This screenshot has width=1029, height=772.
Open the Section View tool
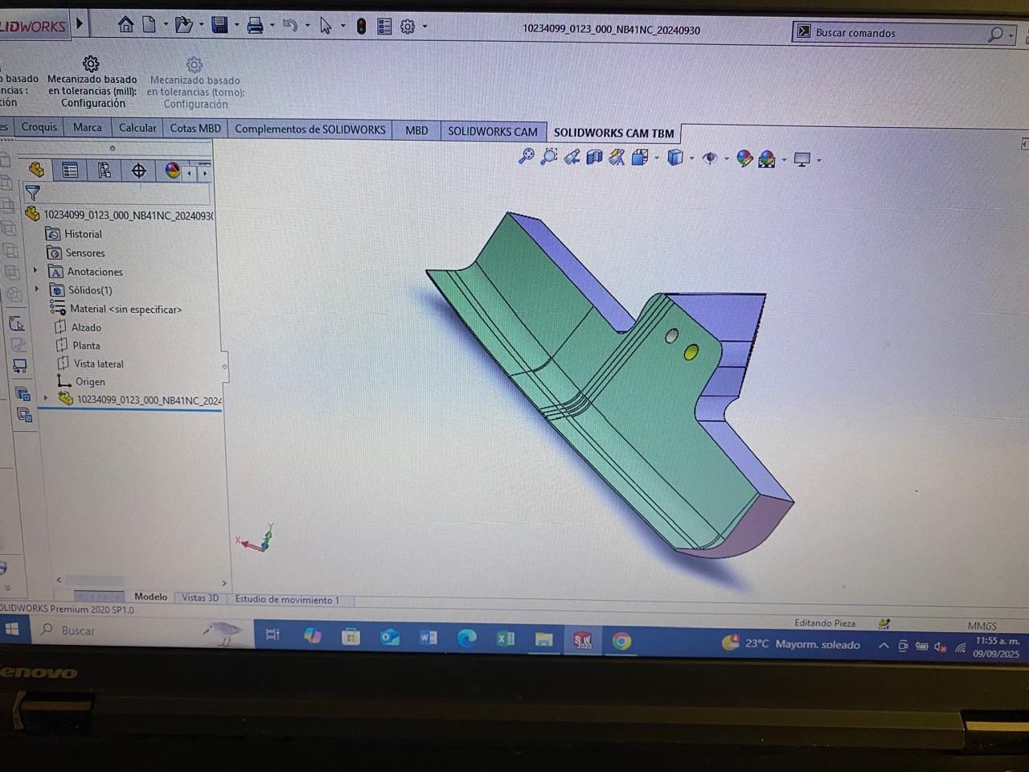(x=594, y=158)
